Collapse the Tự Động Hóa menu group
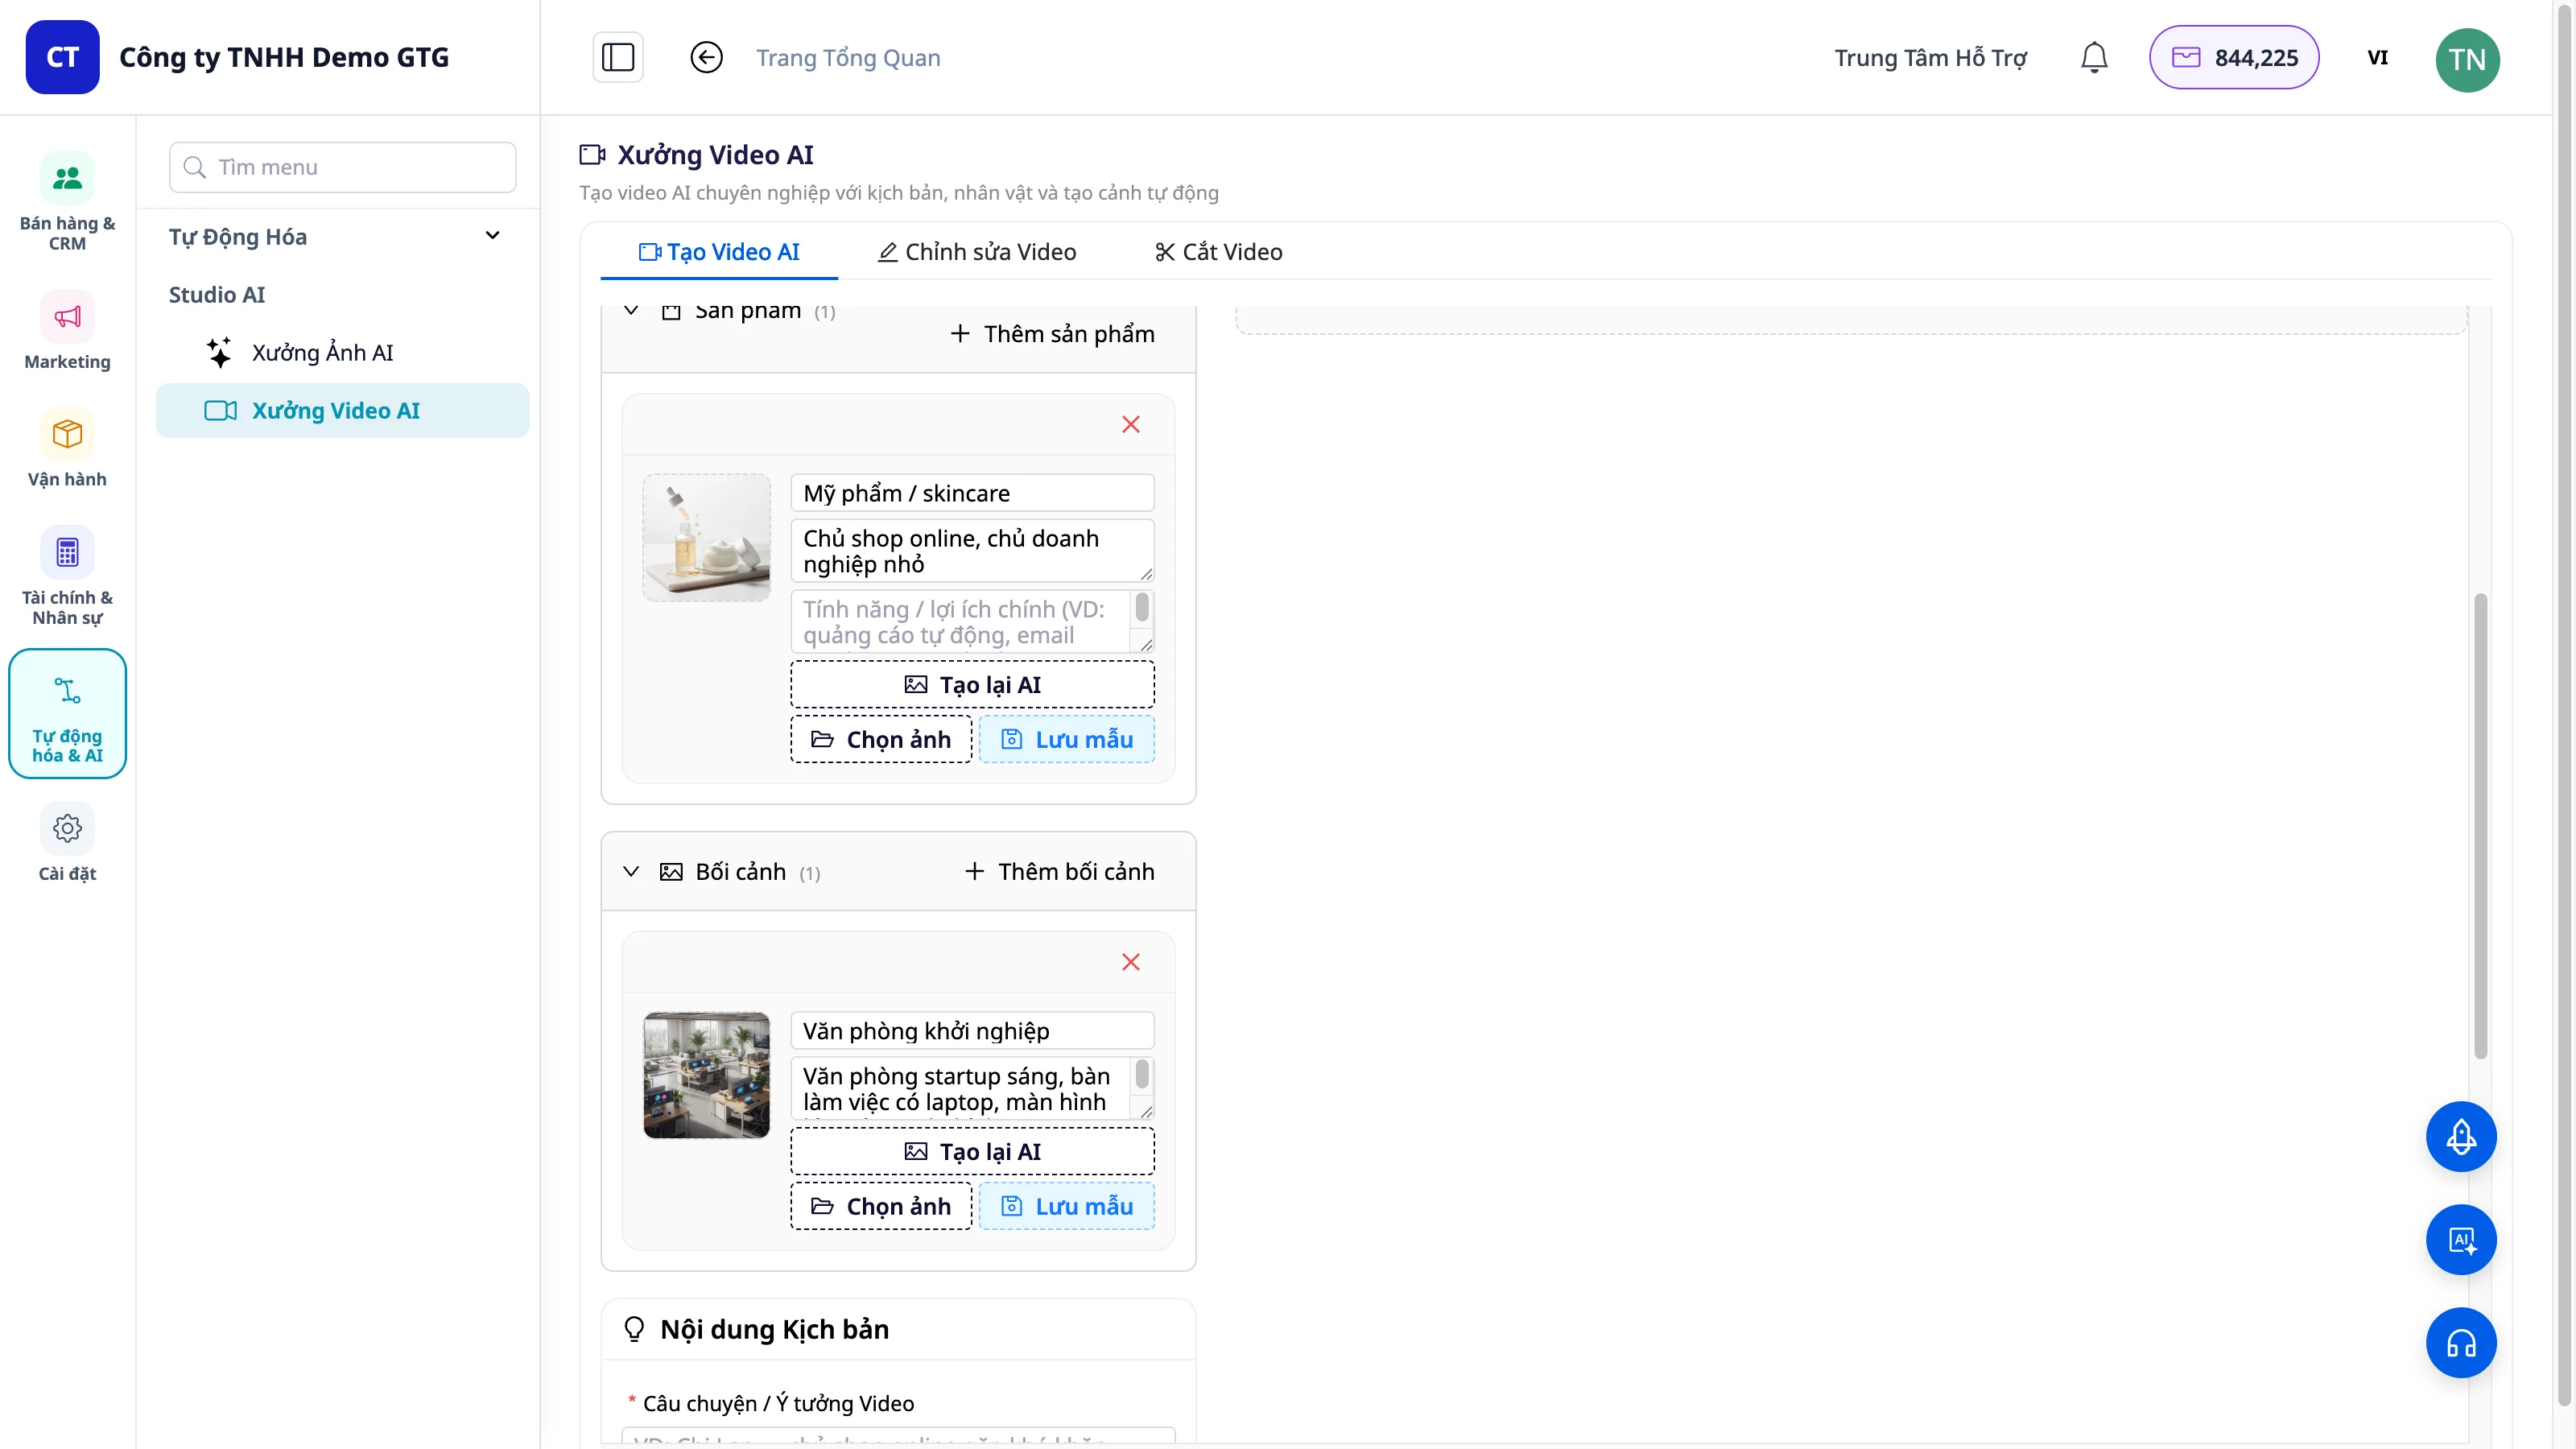 [492, 236]
